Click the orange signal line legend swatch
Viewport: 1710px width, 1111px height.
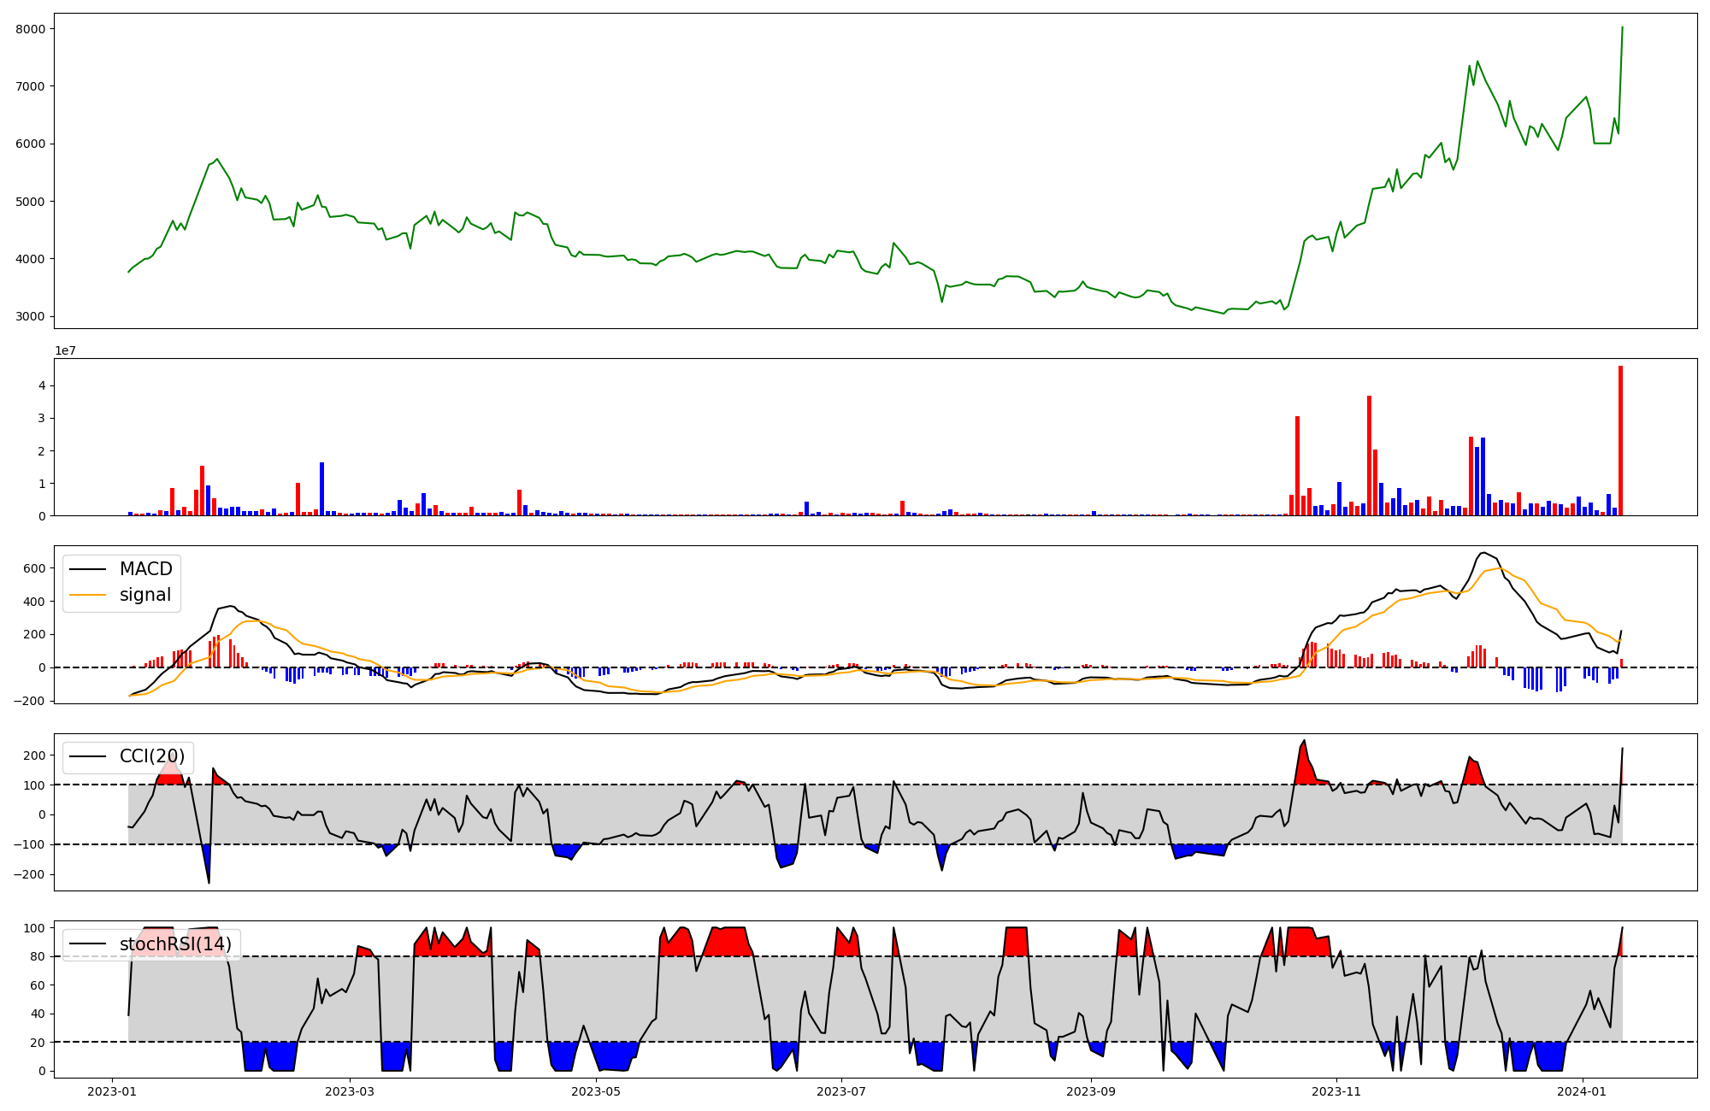[87, 595]
